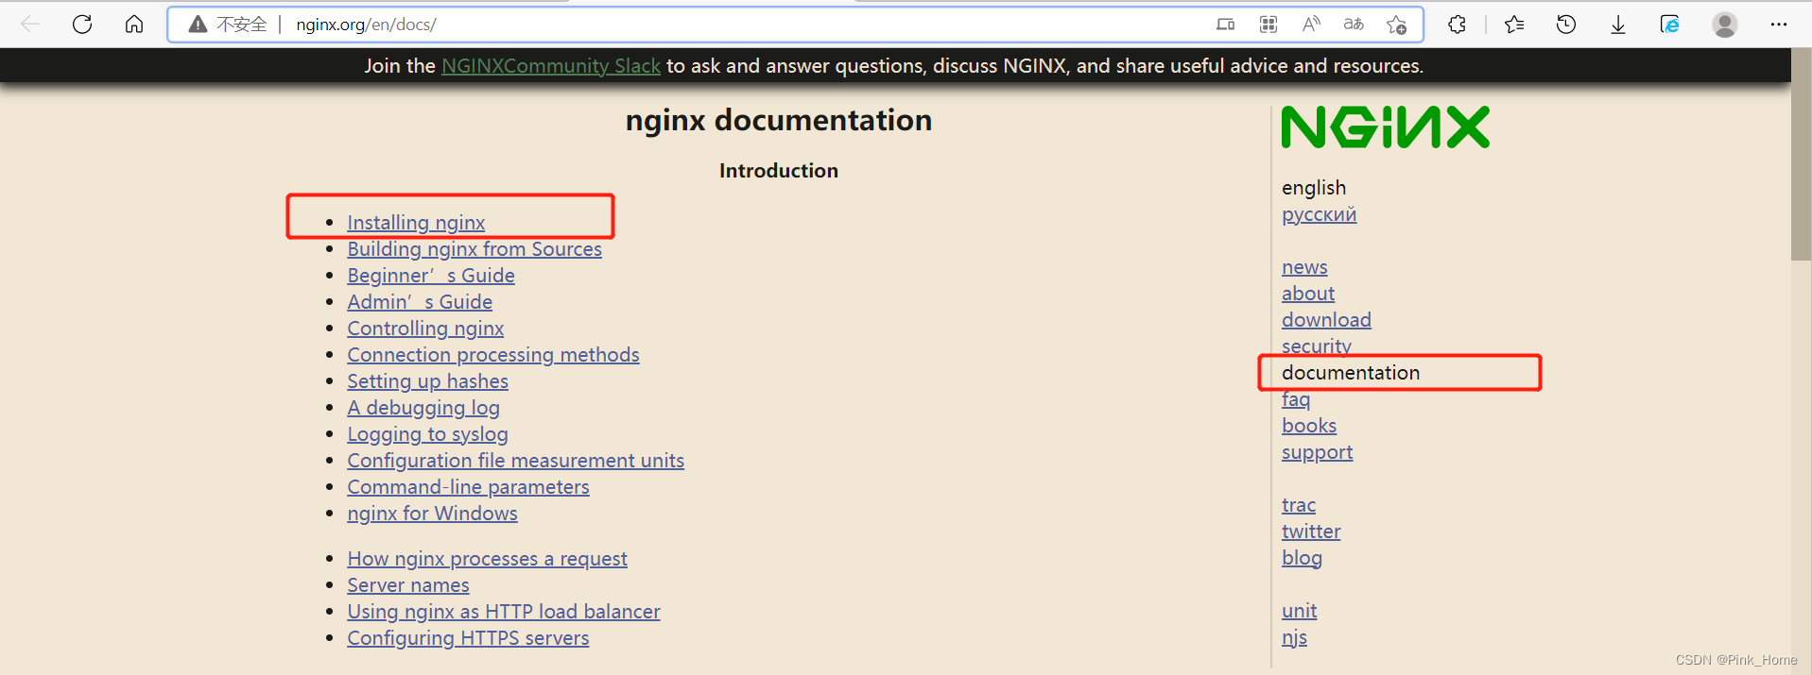
Task: Open the translate page icon
Action: pos(1354,25)
